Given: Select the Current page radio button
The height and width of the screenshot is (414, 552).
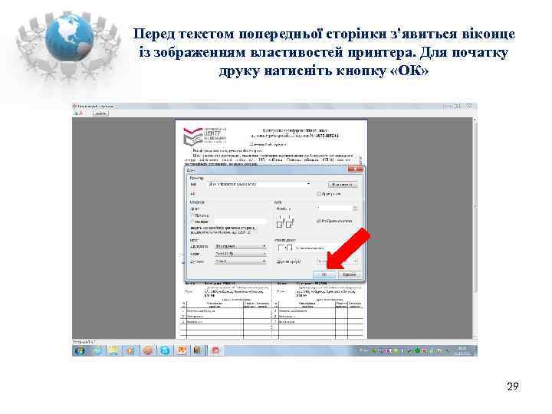Looking at the screenshot, I should [x=193, y=215].
